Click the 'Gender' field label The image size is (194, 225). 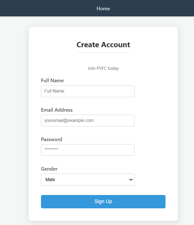pyautogui.click(x=49, y=169)
